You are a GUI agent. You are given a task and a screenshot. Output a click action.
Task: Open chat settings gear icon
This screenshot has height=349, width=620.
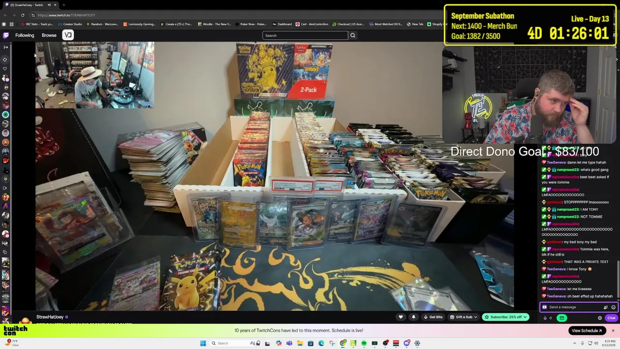point(600,318)
